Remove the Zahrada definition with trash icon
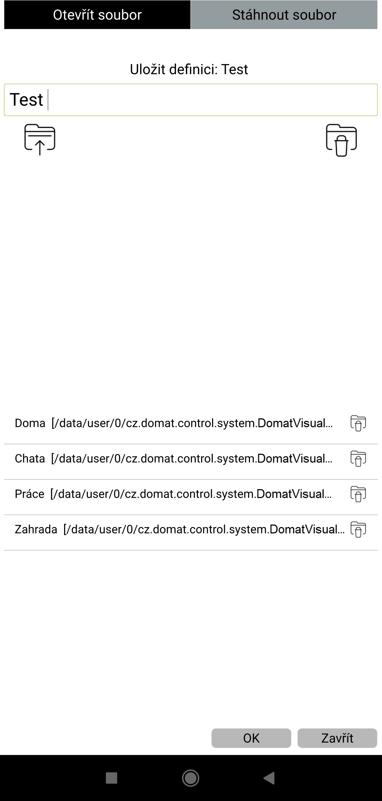The width and height of the screenshot is (382, 801). (358, 529)
